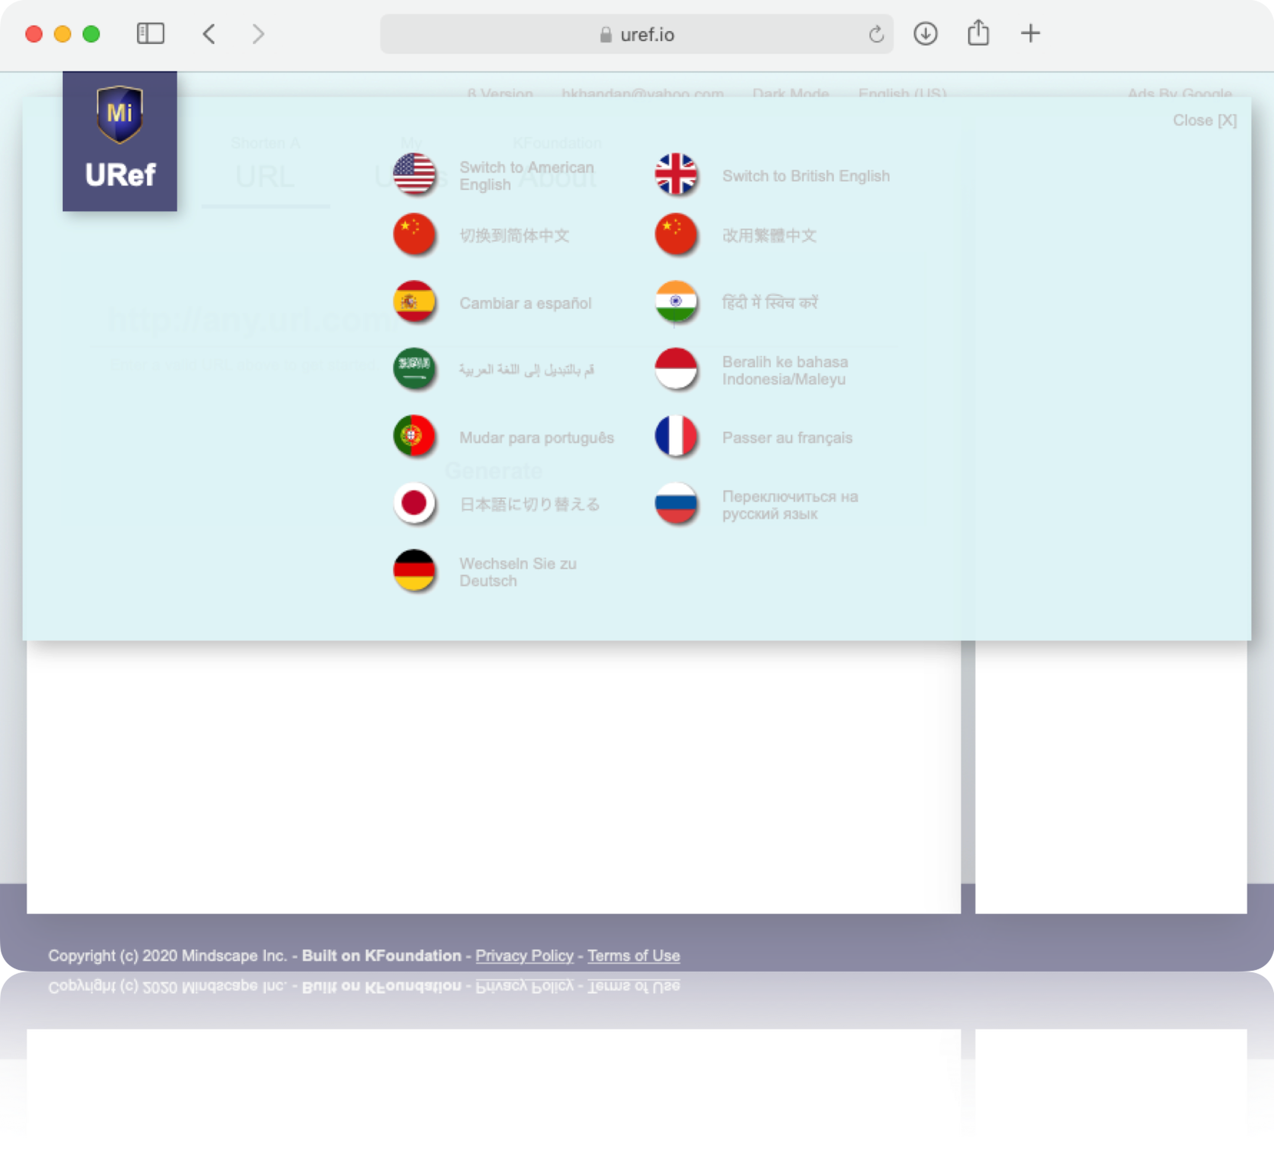Select the Spanish flag icon
1274x1154 pixels.
click(x=414, y=301)
